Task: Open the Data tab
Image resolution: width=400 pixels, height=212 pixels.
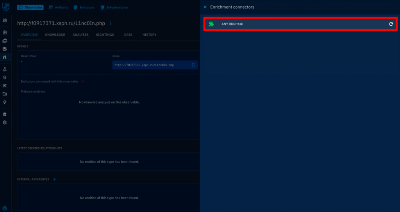Action: (x=128, y=35)
